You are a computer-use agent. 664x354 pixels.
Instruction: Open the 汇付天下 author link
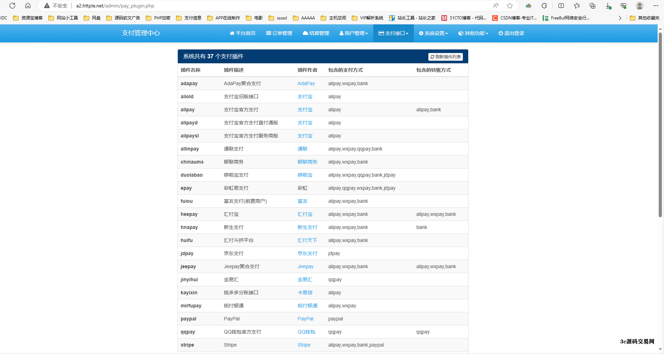pos(307,240)
